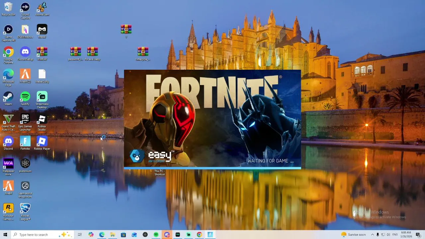The height and width of the screenshot is (239, 425).
Task: Select the DiscordSetup installer icon
Action: point(25,54)
